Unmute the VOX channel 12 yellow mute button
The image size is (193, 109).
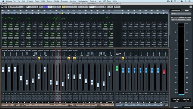point(68,58)
